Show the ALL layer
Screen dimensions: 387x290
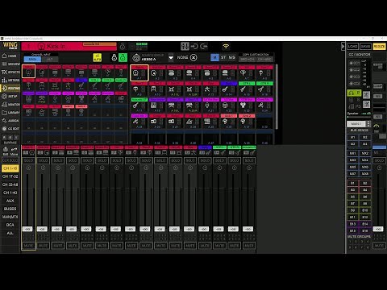click(x=10, y=233)
